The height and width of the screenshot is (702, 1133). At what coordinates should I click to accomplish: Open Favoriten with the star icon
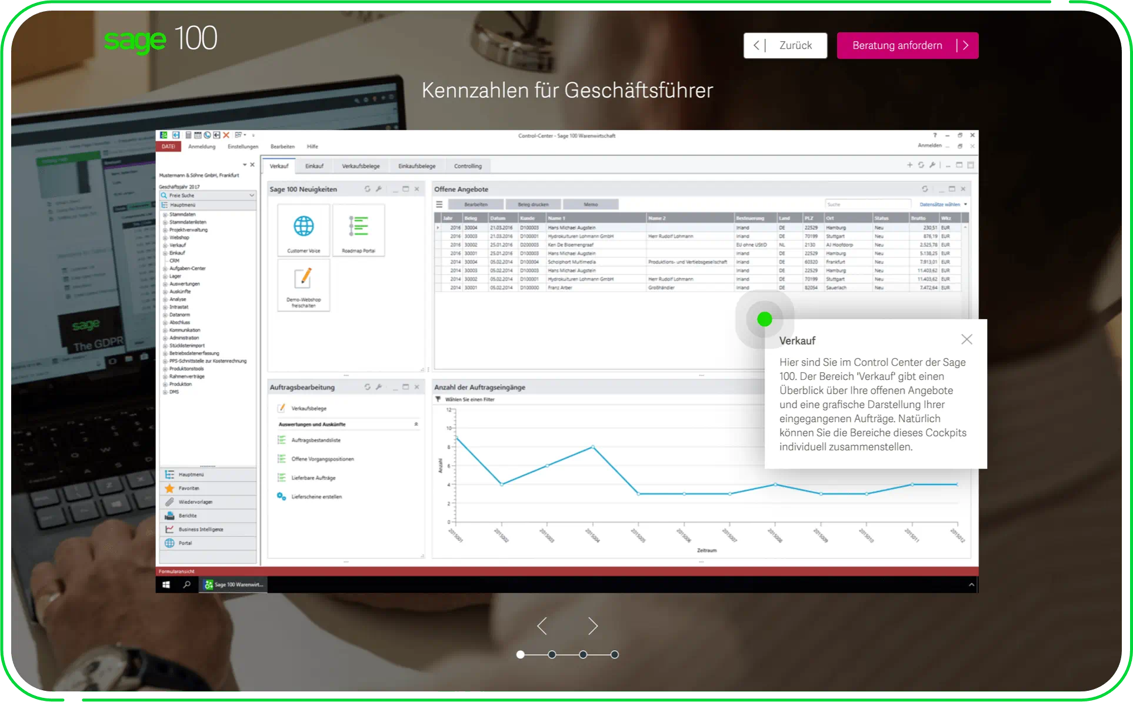click(208, 489)
